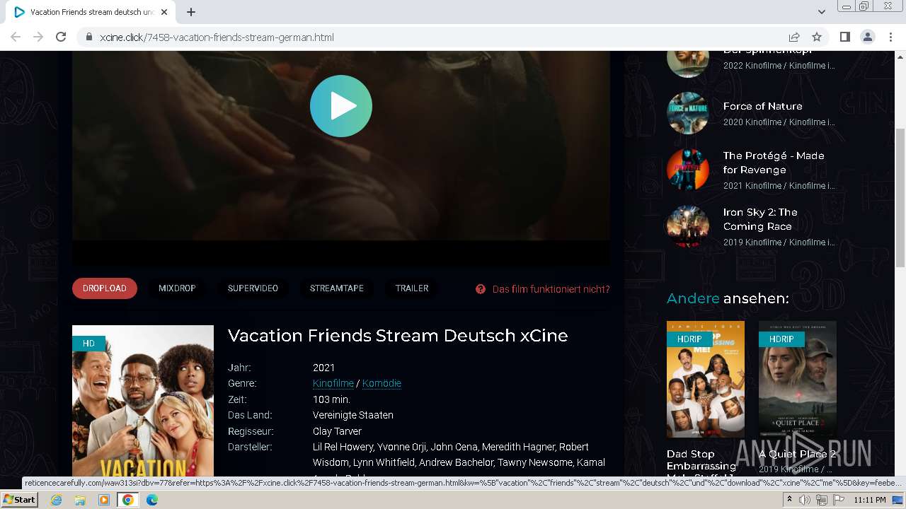Click director name Clay Tarver

point(337,431)
